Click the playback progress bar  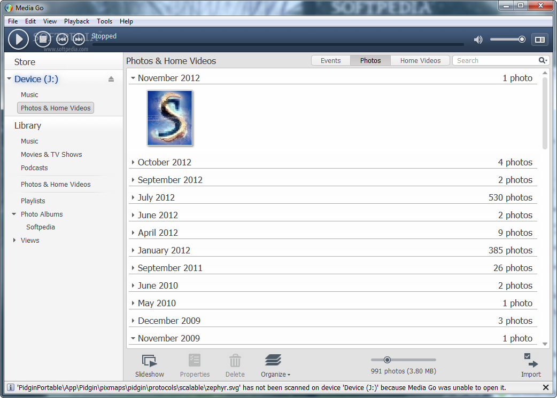click(278, 45)
